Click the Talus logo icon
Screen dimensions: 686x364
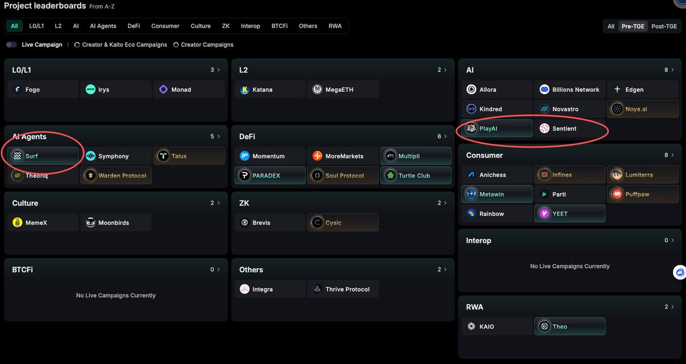click(163, 156)
